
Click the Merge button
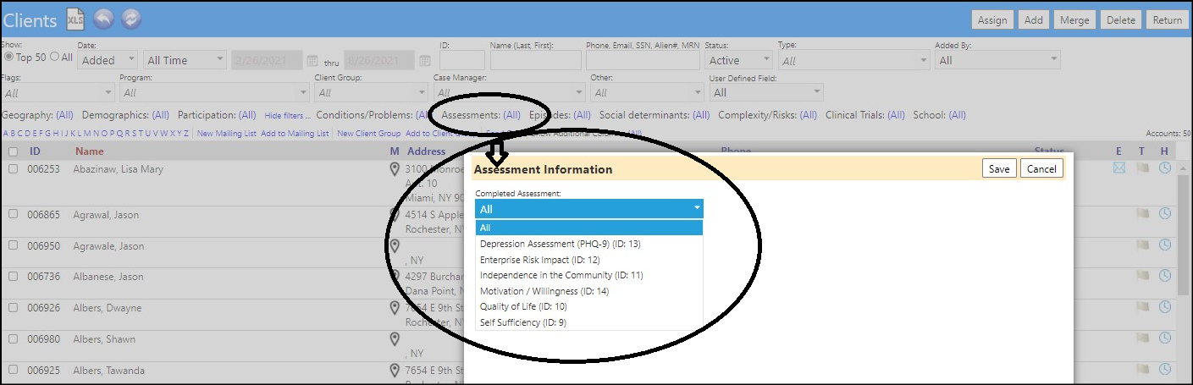coord(1075,19)
